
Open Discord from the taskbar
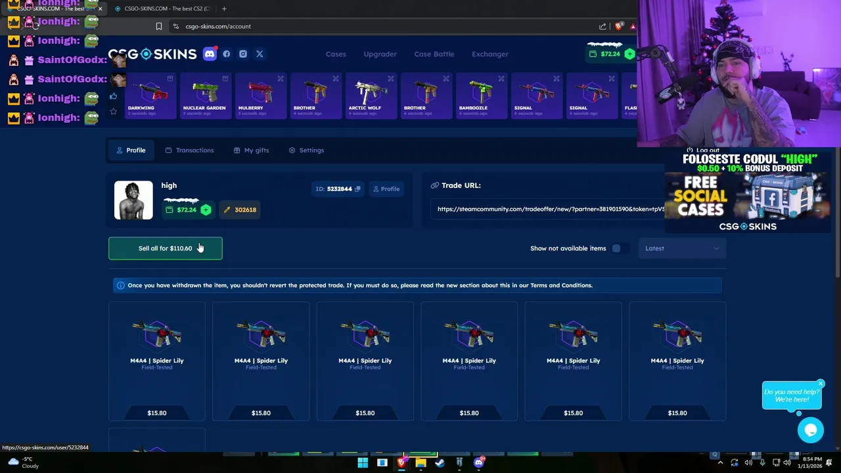pyautogui.click(x=479, y=462)
